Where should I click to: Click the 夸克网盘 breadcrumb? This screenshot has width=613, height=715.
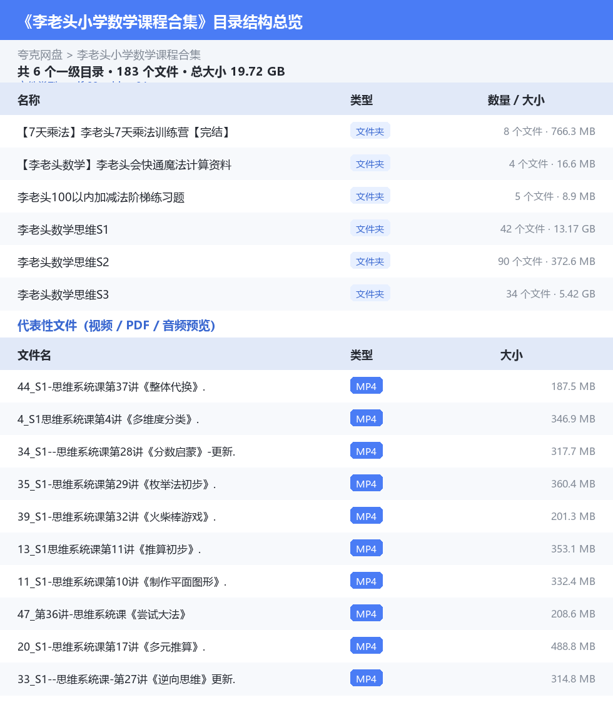[39, 55]
